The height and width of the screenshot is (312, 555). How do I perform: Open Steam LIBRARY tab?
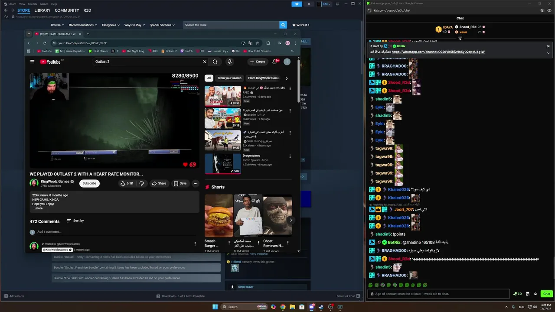pyautogui.click(x=42, y=10)
